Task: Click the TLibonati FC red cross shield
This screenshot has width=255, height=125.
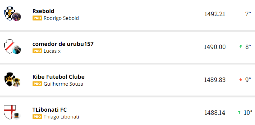Action: (9, 112)
